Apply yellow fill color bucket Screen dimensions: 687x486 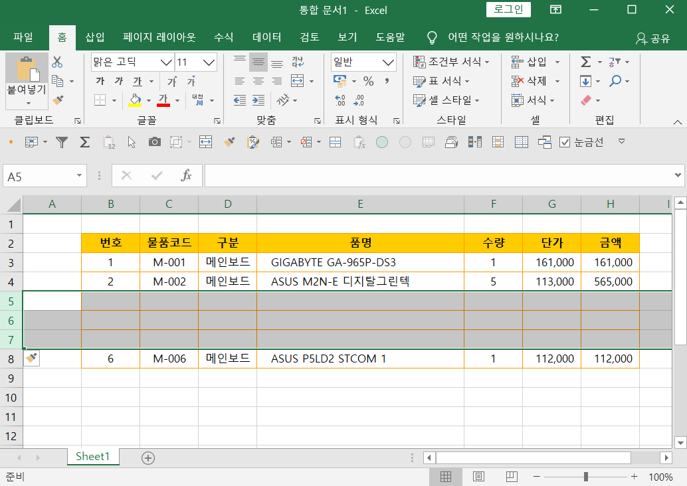click(x=135, y=100)
